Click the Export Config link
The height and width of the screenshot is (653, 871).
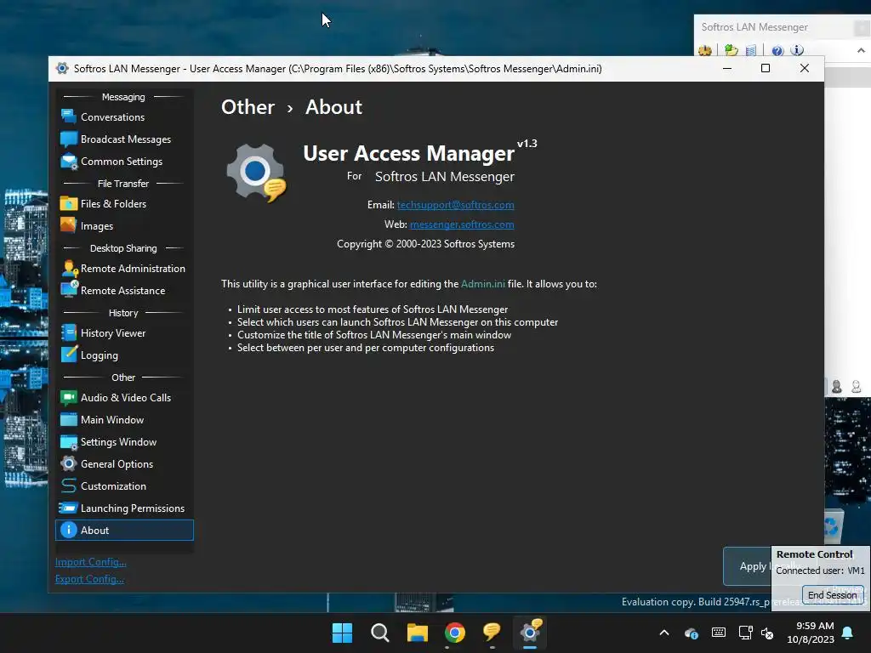click(89, 579)
